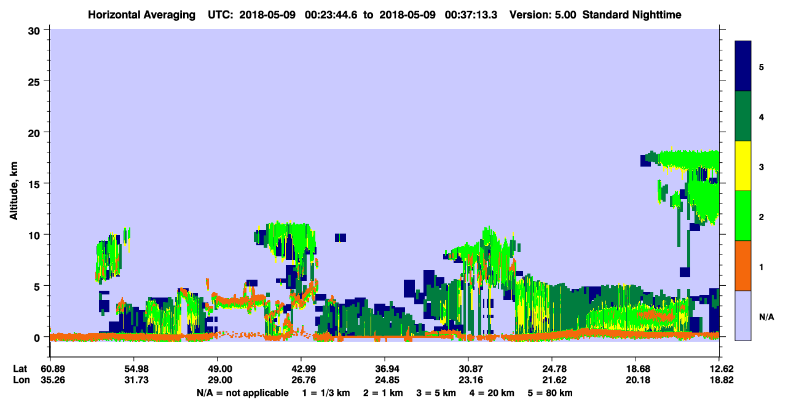Click 'Version: 5.00' in the title
This screenshot has height=410, width=799.
[x=543, y=15]
